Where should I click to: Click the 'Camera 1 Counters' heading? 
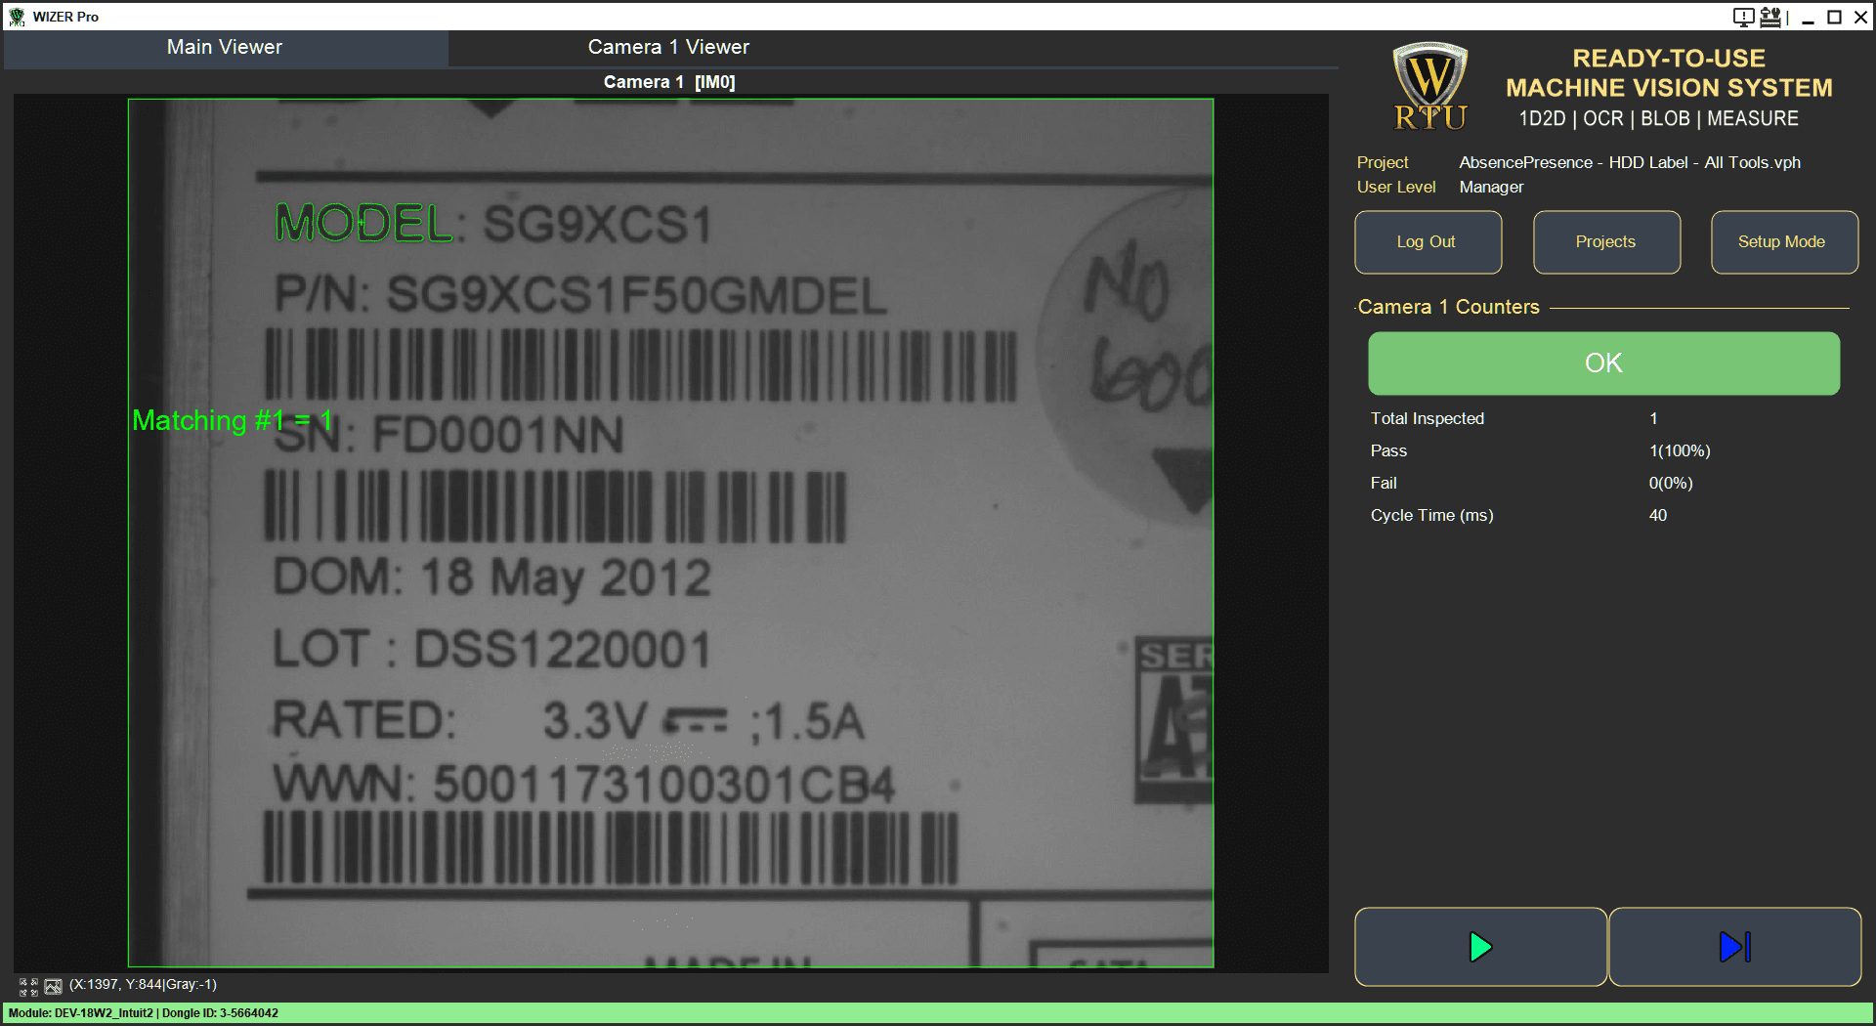pyautogui.click(x=1448, y=307)
